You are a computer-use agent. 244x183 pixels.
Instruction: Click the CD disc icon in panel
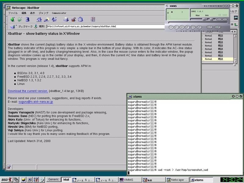tap(42, 180)
